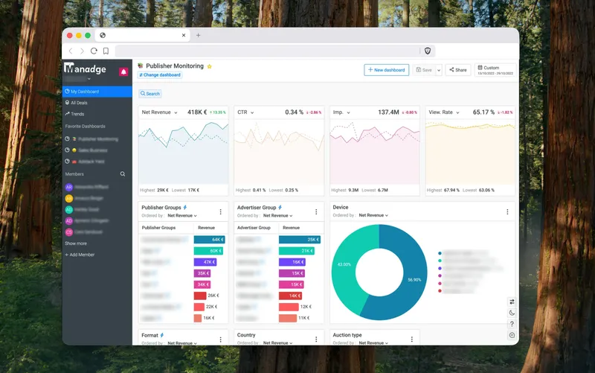
Task: Click the Share button
Action: pyautogui.click(x=458, y=70)
